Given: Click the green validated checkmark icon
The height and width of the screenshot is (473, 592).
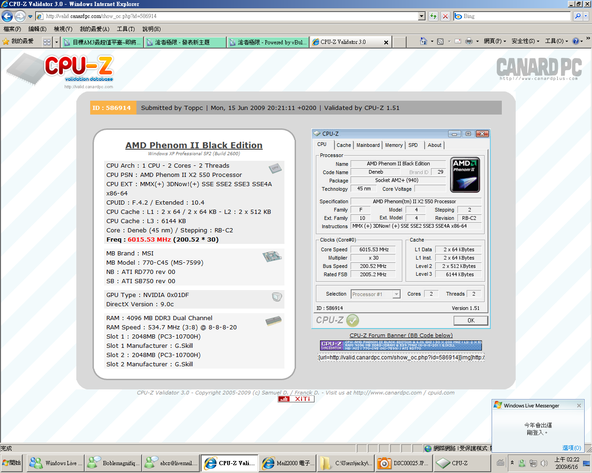Looking at the screenshot, I should pyautogui.click(x=352, y=320).
